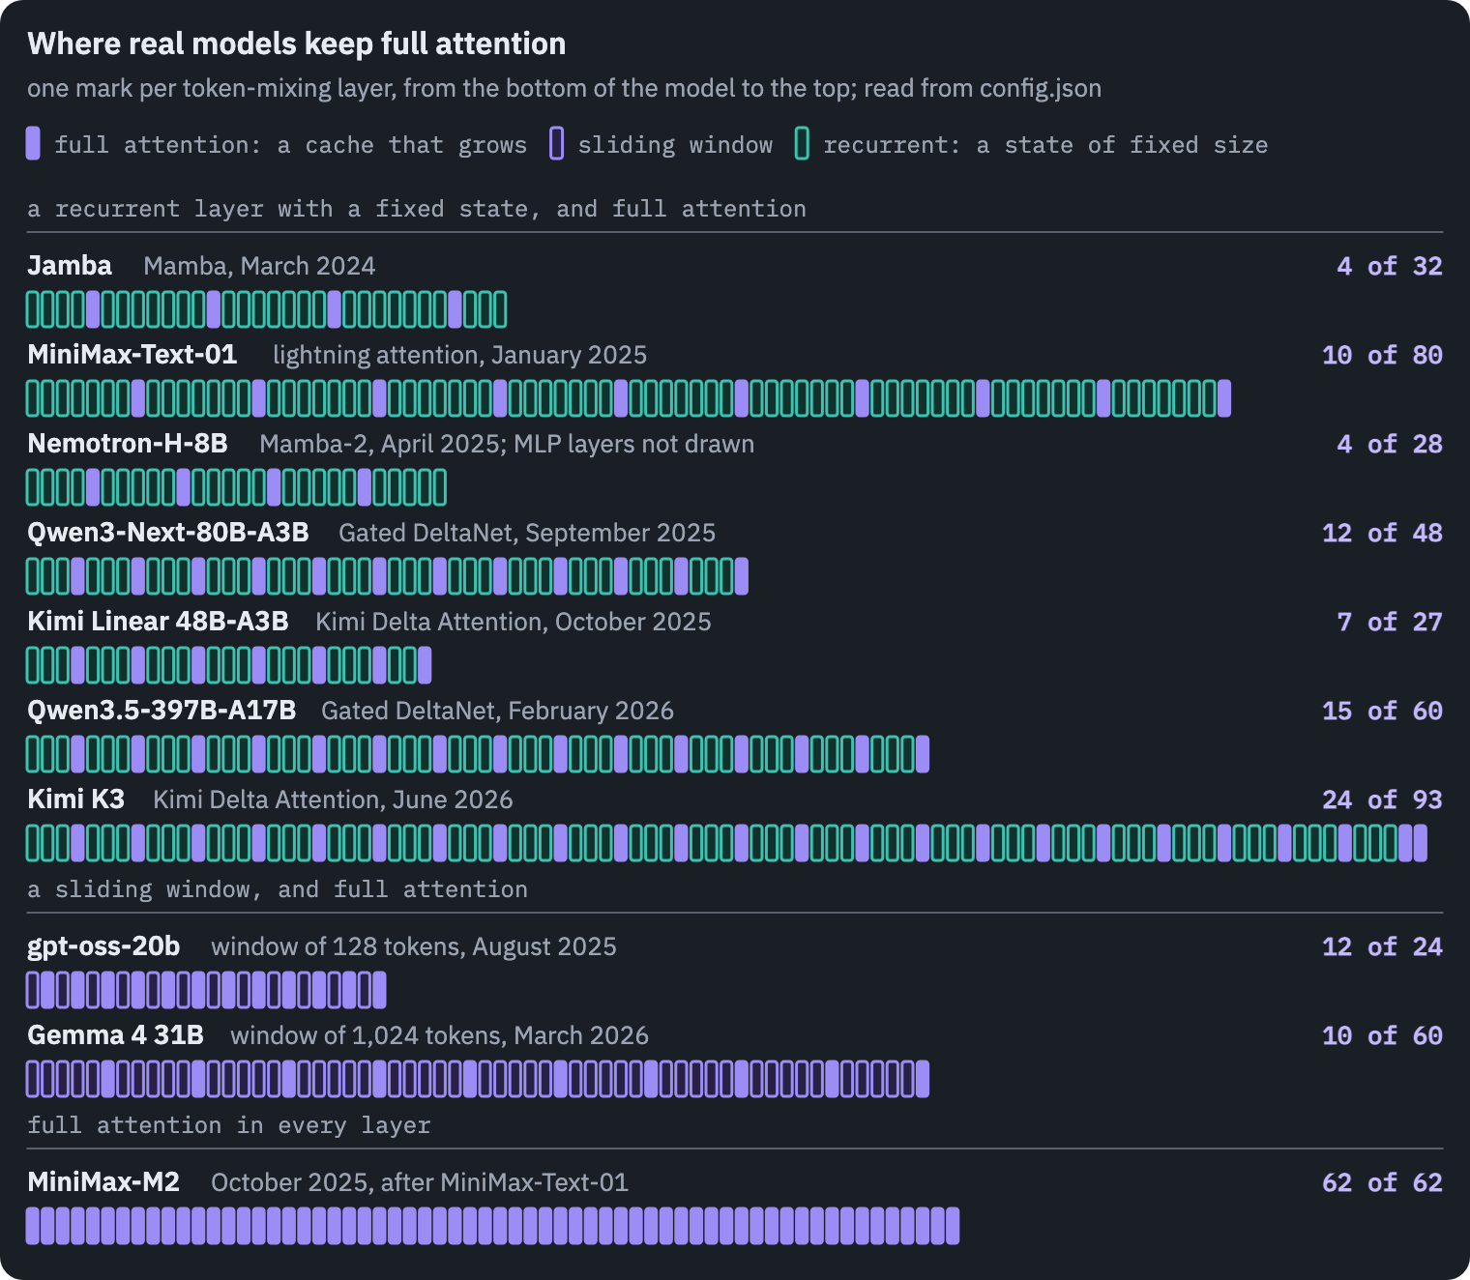Select the Kimi K3 model name

(x=75, y=800)
